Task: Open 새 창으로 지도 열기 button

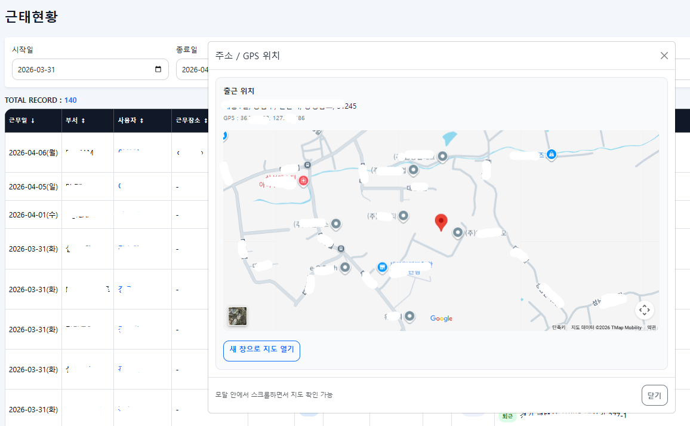Action: (261, 351)
